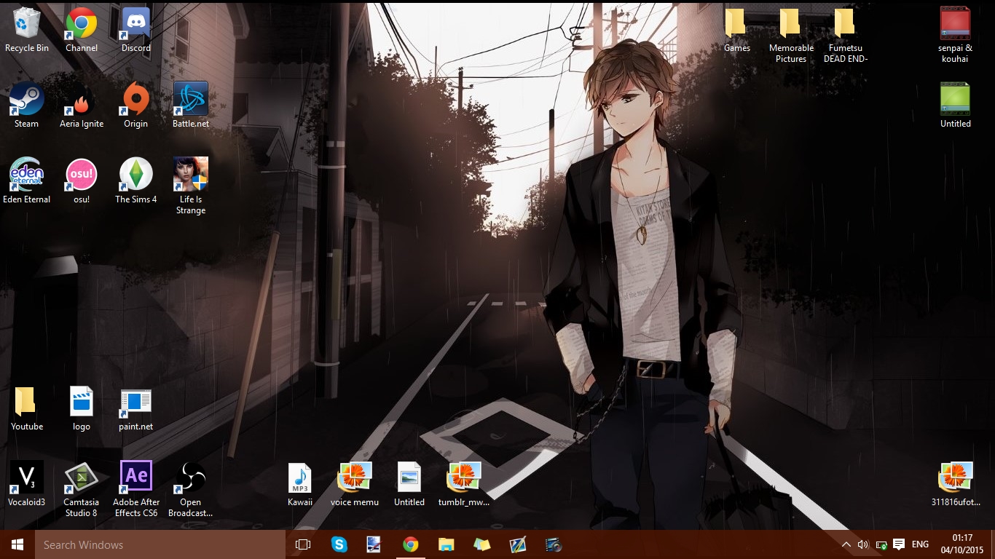Select the Open Broadcaster shortcut
The image size is (995, 559).
pos(191,489)
